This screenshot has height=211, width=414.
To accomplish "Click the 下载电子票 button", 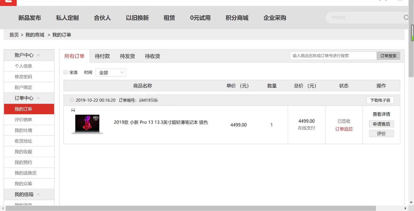I will [x=380, y=100].
